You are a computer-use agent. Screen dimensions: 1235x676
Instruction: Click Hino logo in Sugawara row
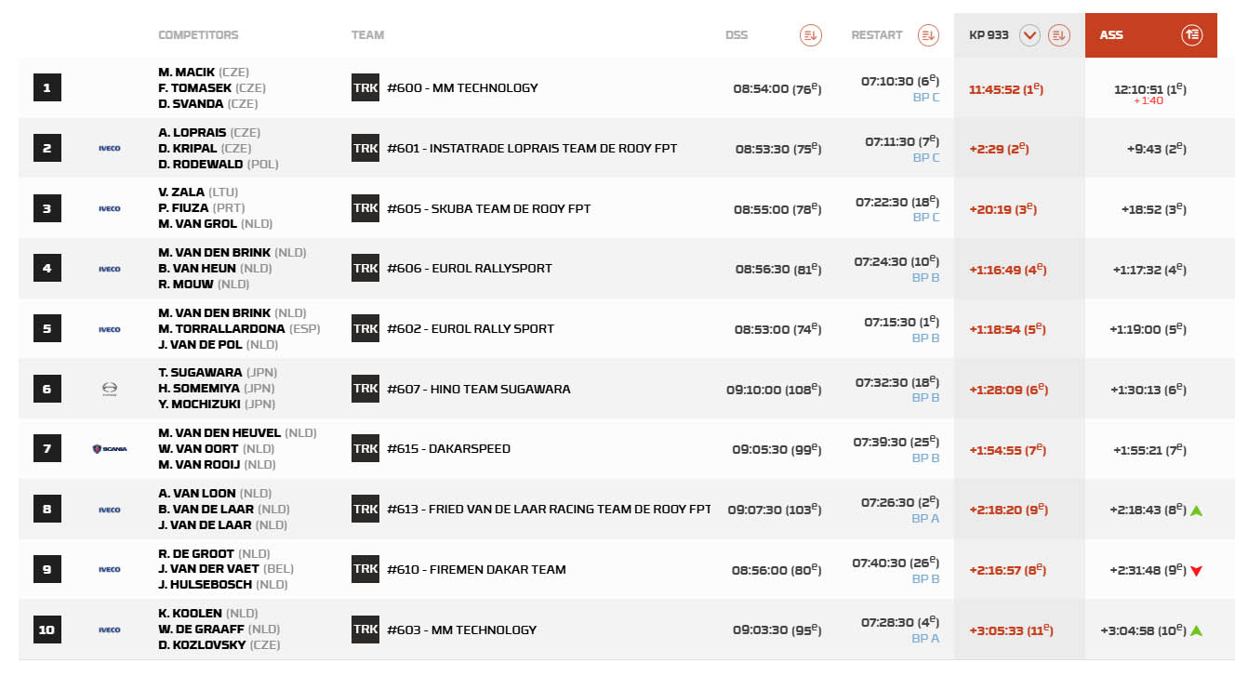point(109,389)
